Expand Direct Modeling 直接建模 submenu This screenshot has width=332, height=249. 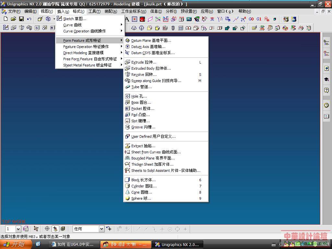90,53
